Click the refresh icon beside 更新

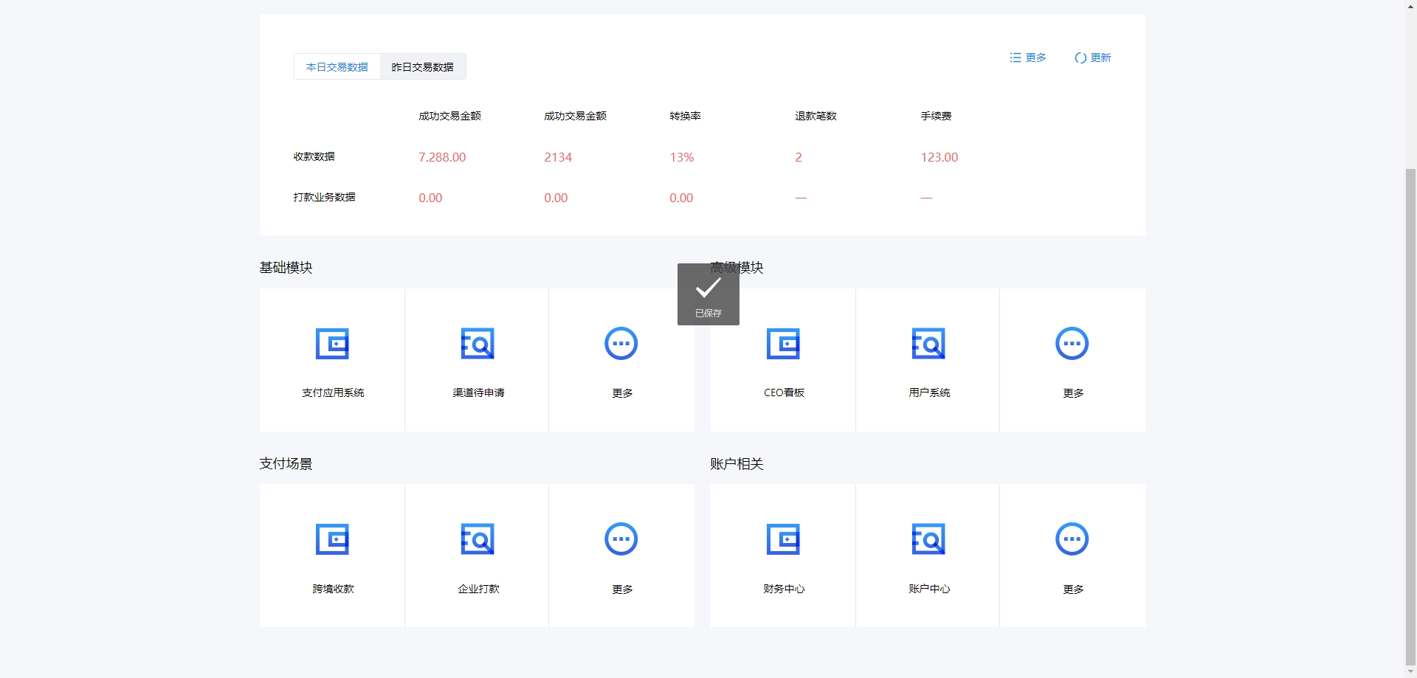[1080, 58]
